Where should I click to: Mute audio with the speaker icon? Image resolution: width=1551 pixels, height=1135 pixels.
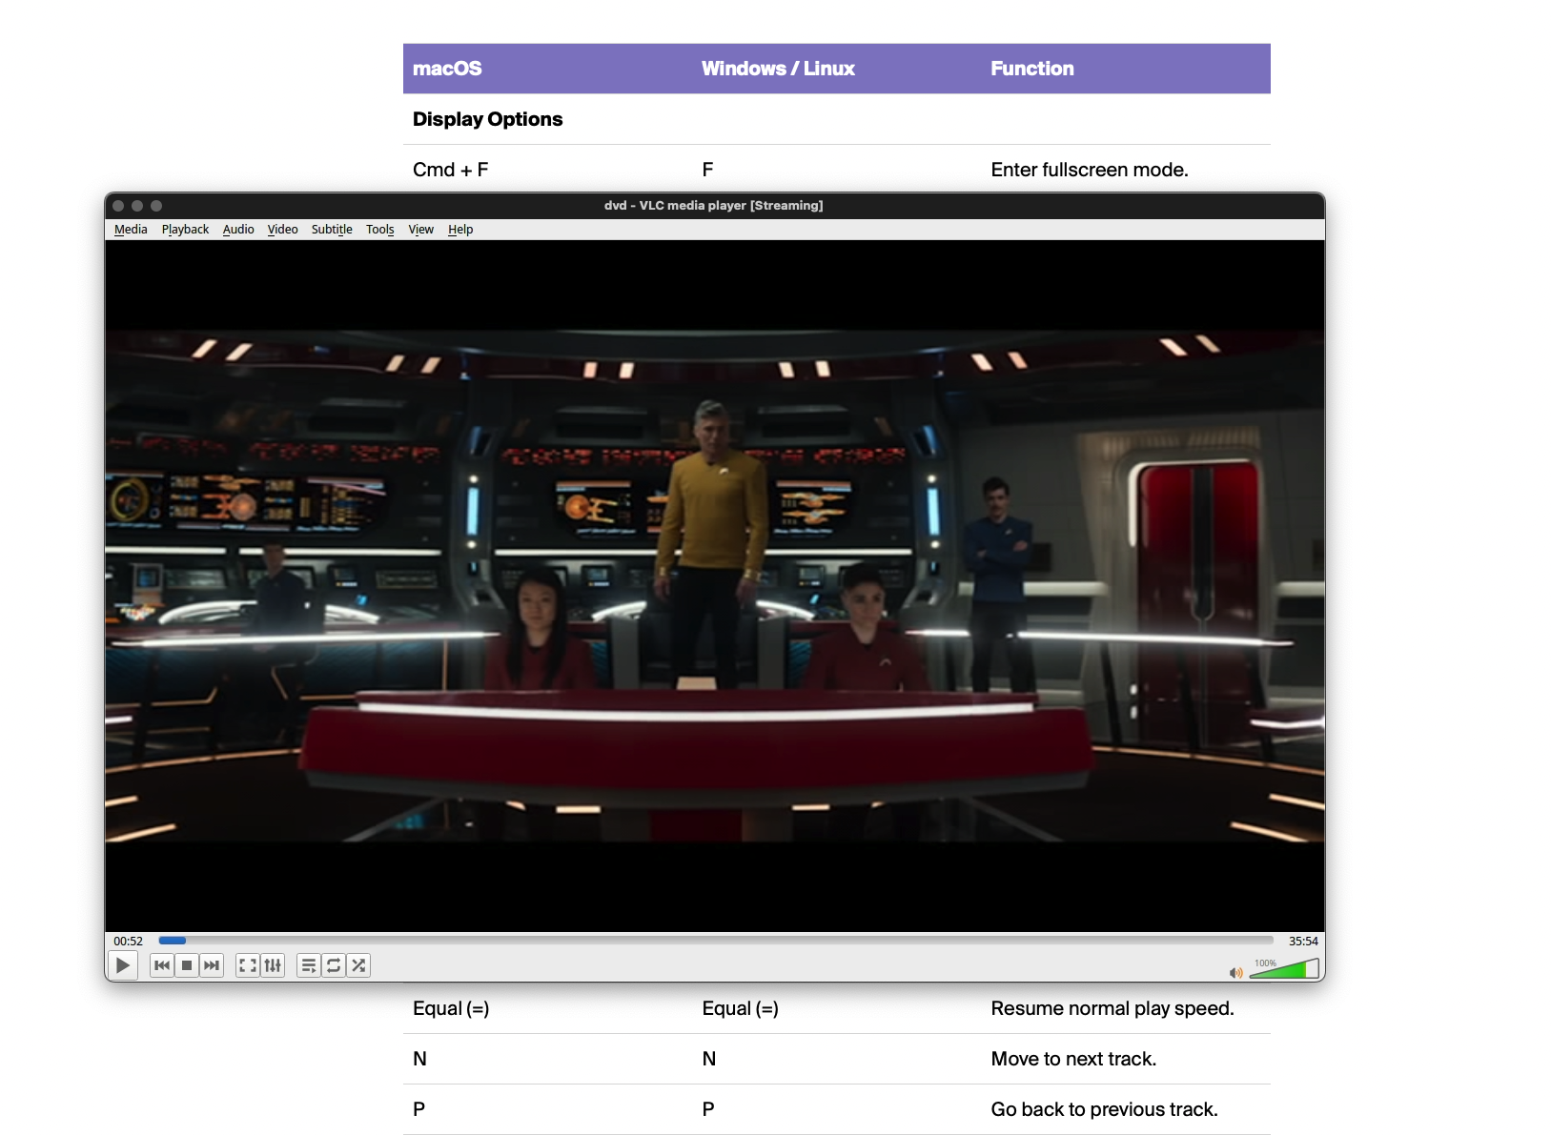point(1235,973)
